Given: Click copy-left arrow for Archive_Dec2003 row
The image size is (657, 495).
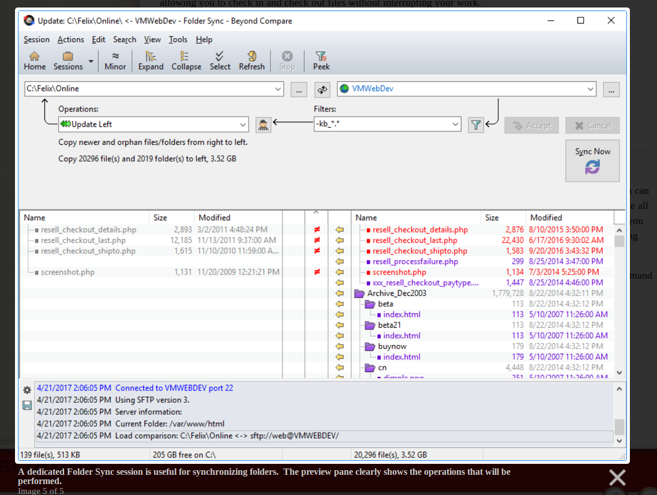Looking at the screenshot, I should 340,294.
